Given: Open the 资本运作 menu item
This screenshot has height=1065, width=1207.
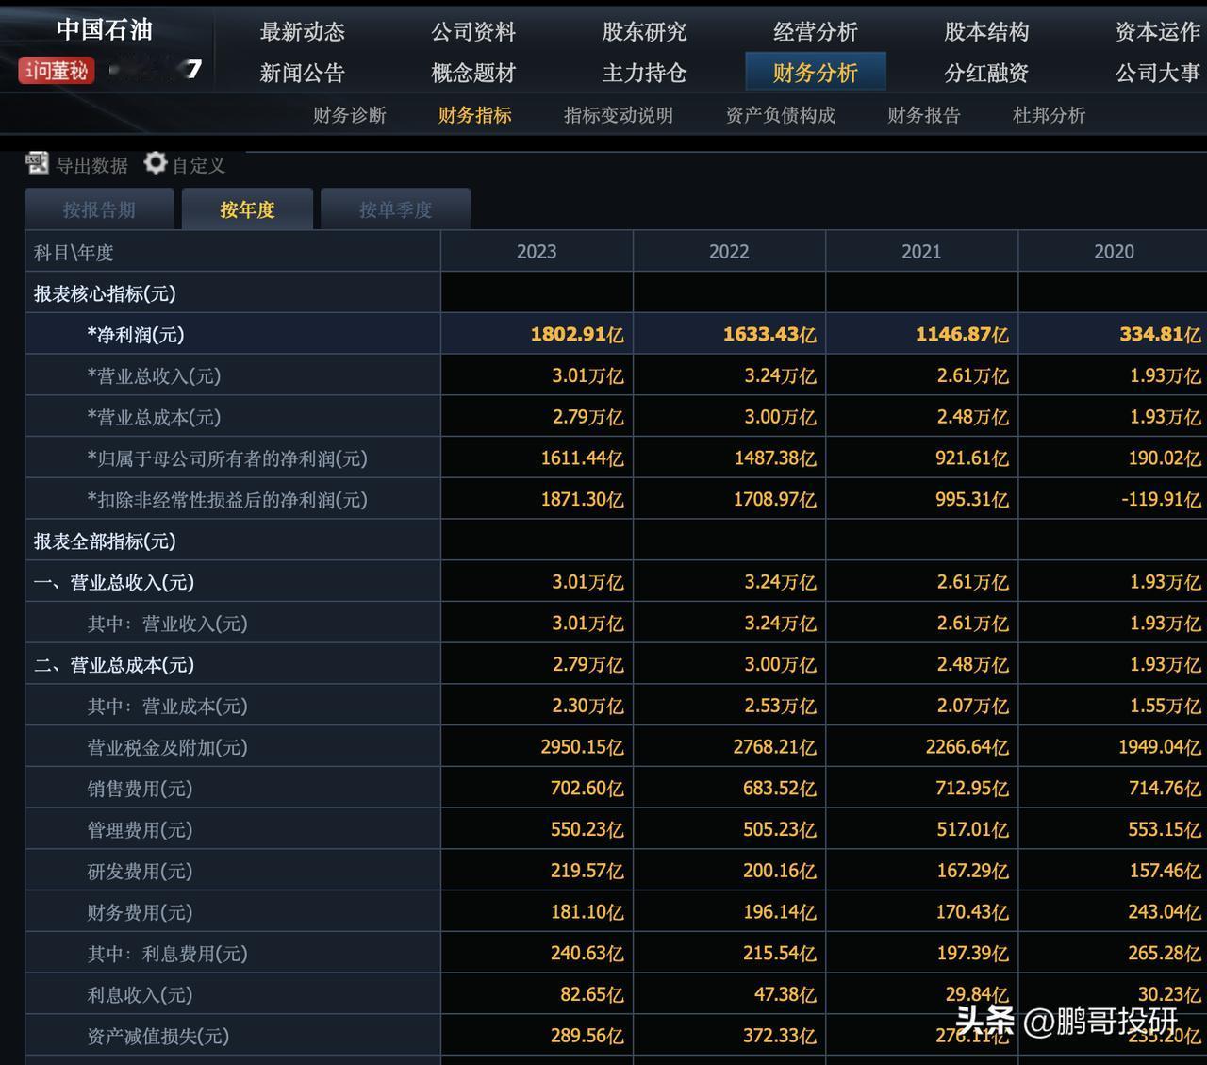Looking at the screenshot, I should tap(1158, 32).
